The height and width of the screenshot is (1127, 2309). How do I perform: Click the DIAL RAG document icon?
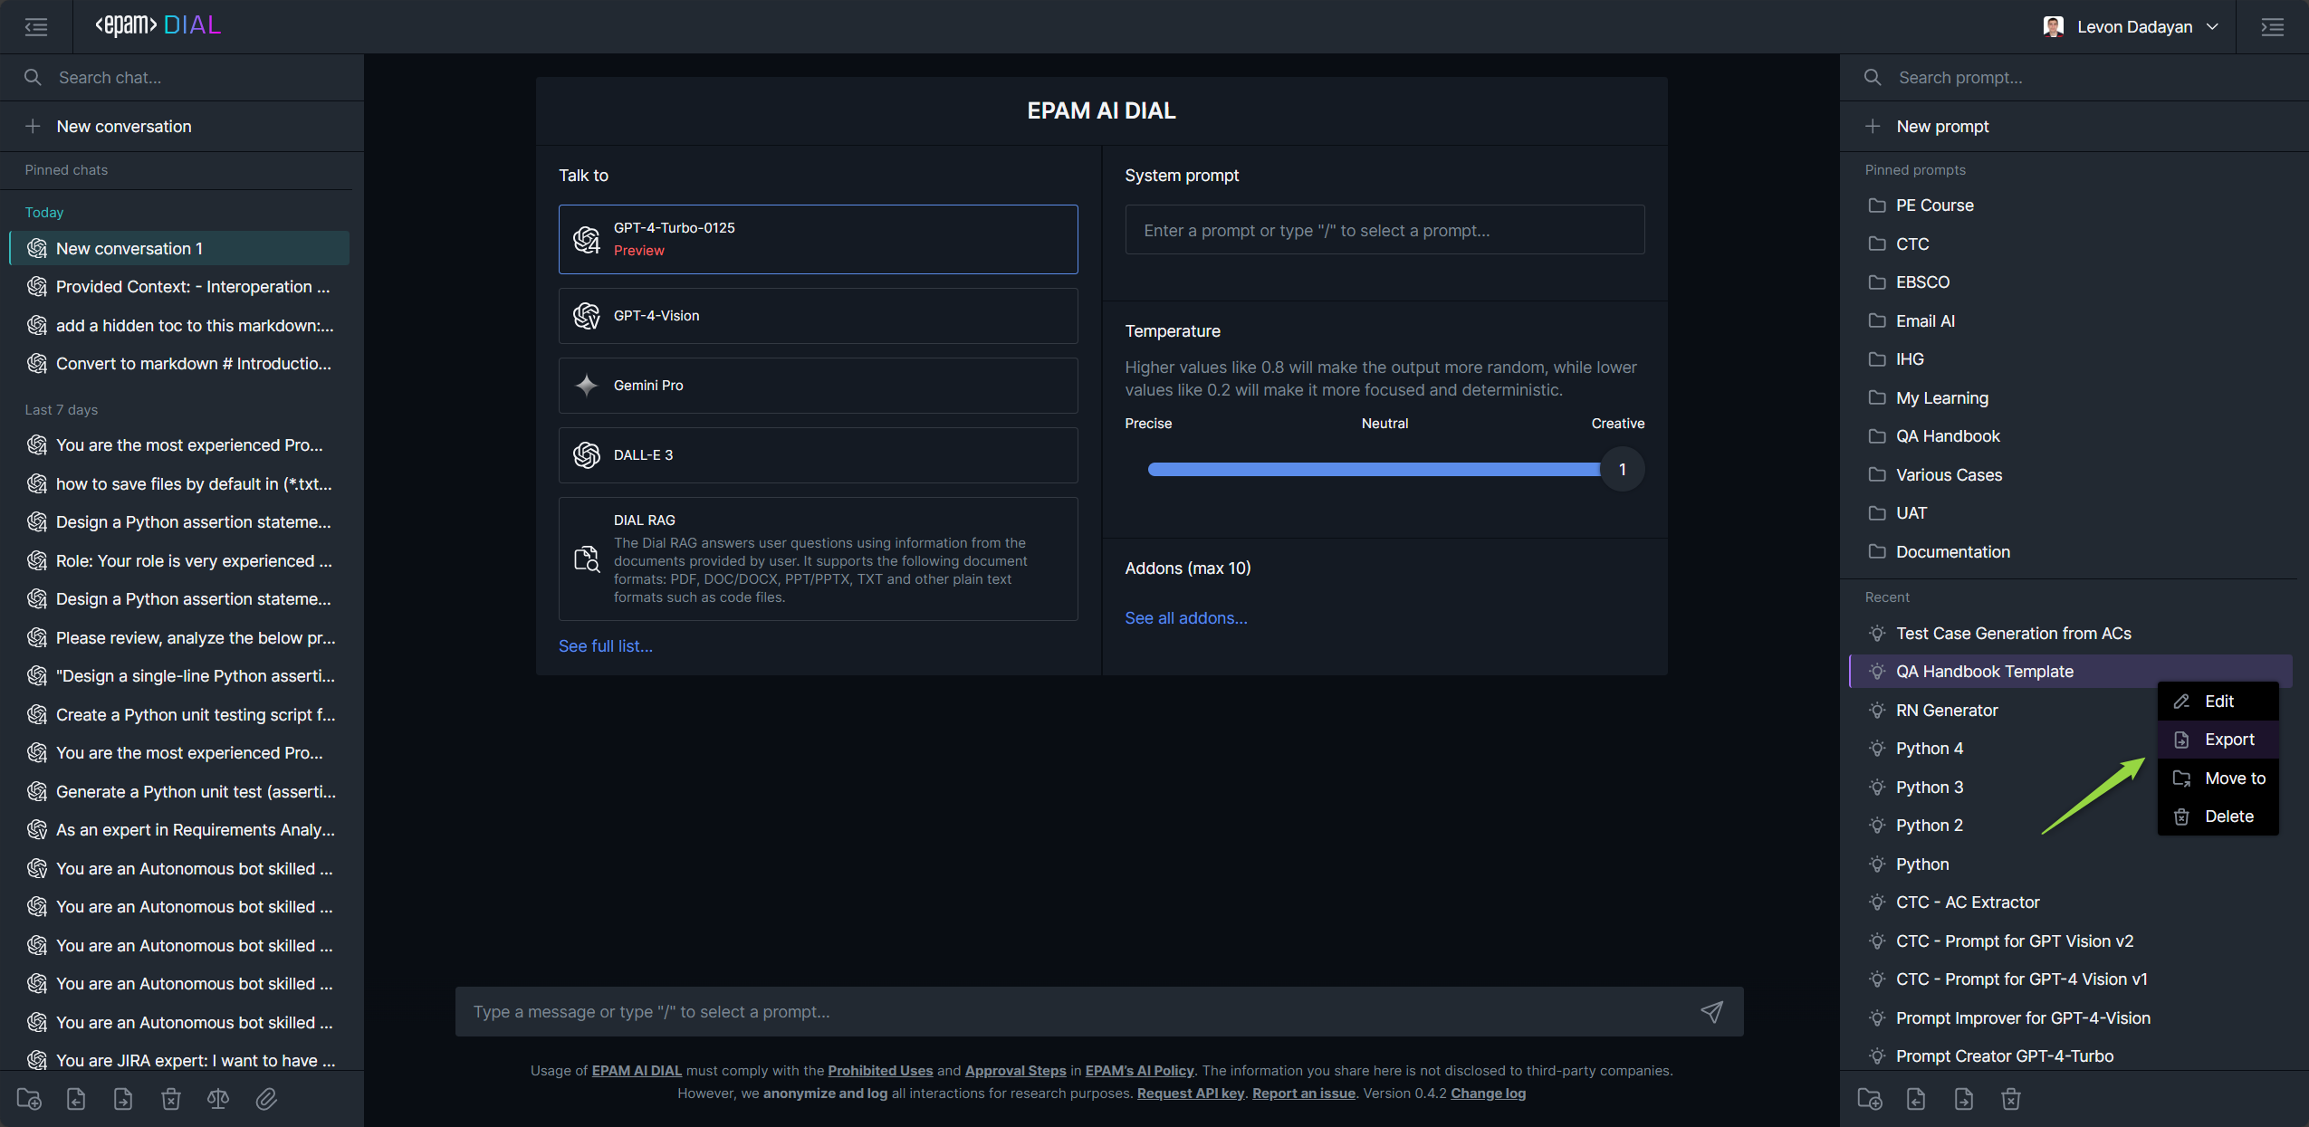pos(587,559)
